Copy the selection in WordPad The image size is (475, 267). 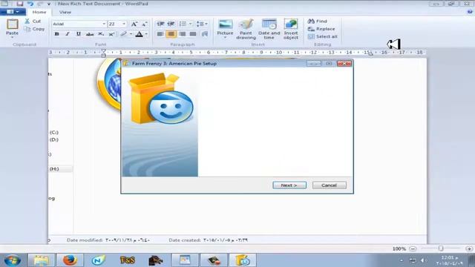pos(35,29)
